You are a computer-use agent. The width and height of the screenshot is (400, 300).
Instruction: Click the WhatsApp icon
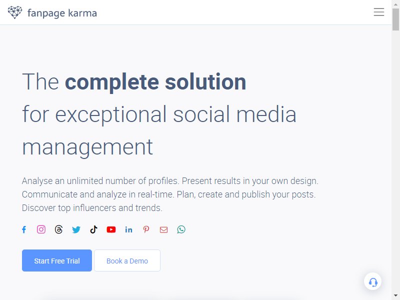tap(181, 229)
